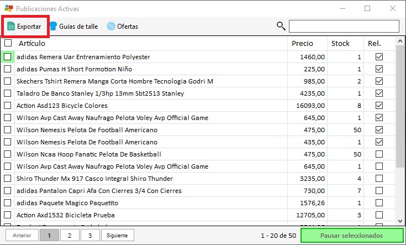Click the app logo in title bar
Image resolution: width=406 pixels, height=245 pixels.
(9, 8)
